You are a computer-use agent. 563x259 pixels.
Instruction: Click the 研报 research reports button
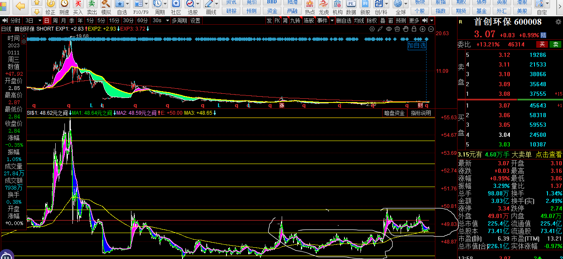tap(231, 11)
